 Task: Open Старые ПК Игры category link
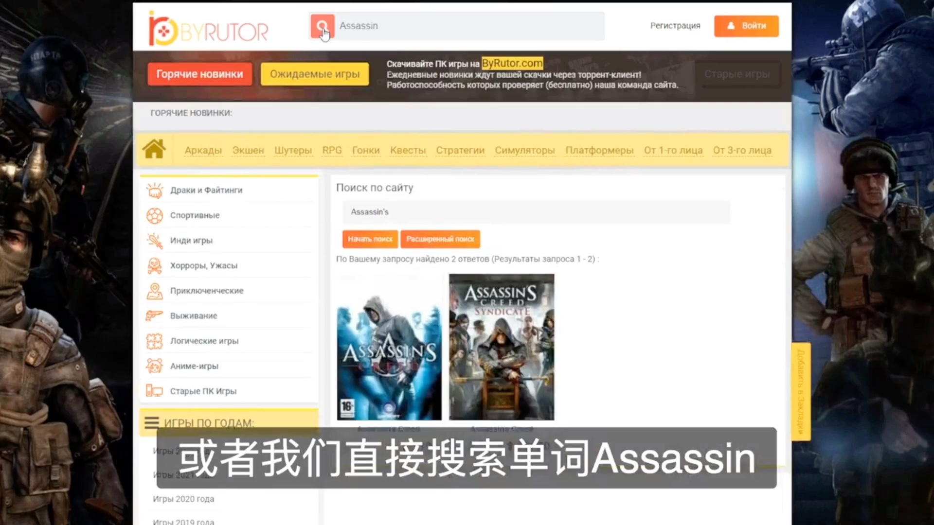(203, 391)
